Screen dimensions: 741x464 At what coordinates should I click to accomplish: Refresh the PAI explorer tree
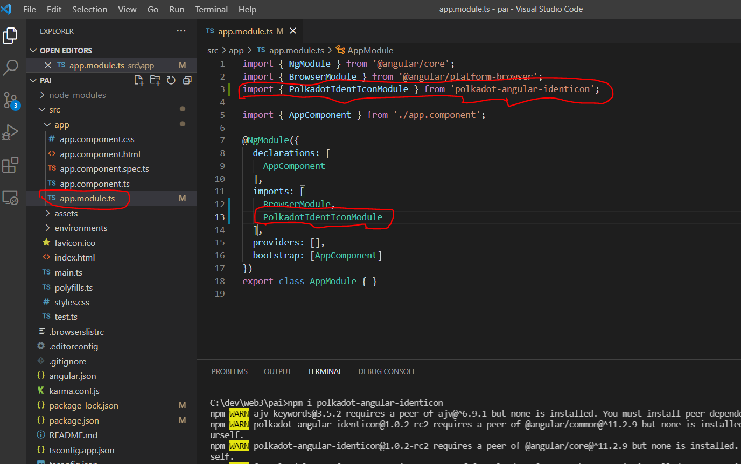[171, 80]
